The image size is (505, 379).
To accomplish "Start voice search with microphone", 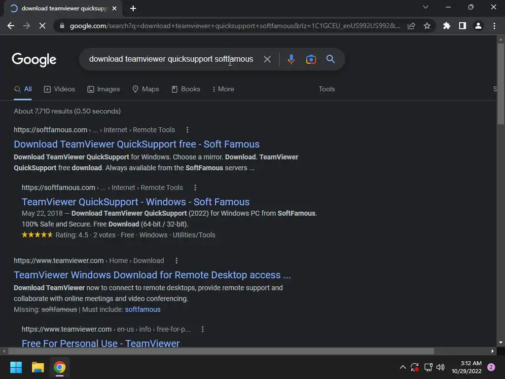I will (291, 59).
